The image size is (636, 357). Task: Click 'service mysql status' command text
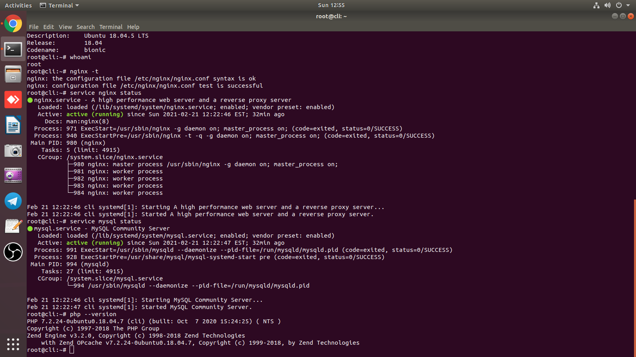[105, 221]
